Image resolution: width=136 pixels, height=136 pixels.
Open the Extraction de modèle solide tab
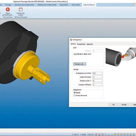(24, 5)
